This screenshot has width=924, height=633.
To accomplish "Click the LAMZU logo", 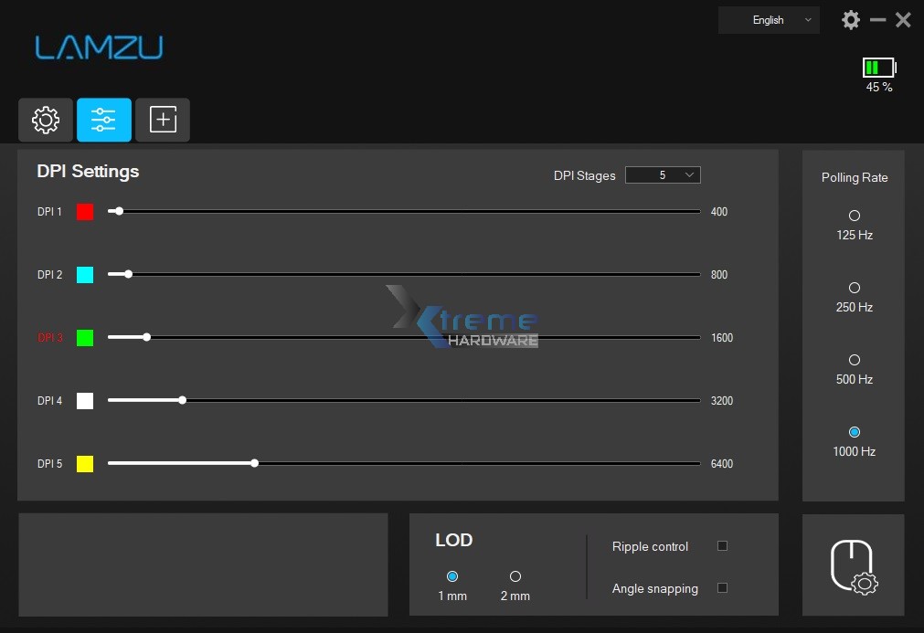I will click(99, 49).
